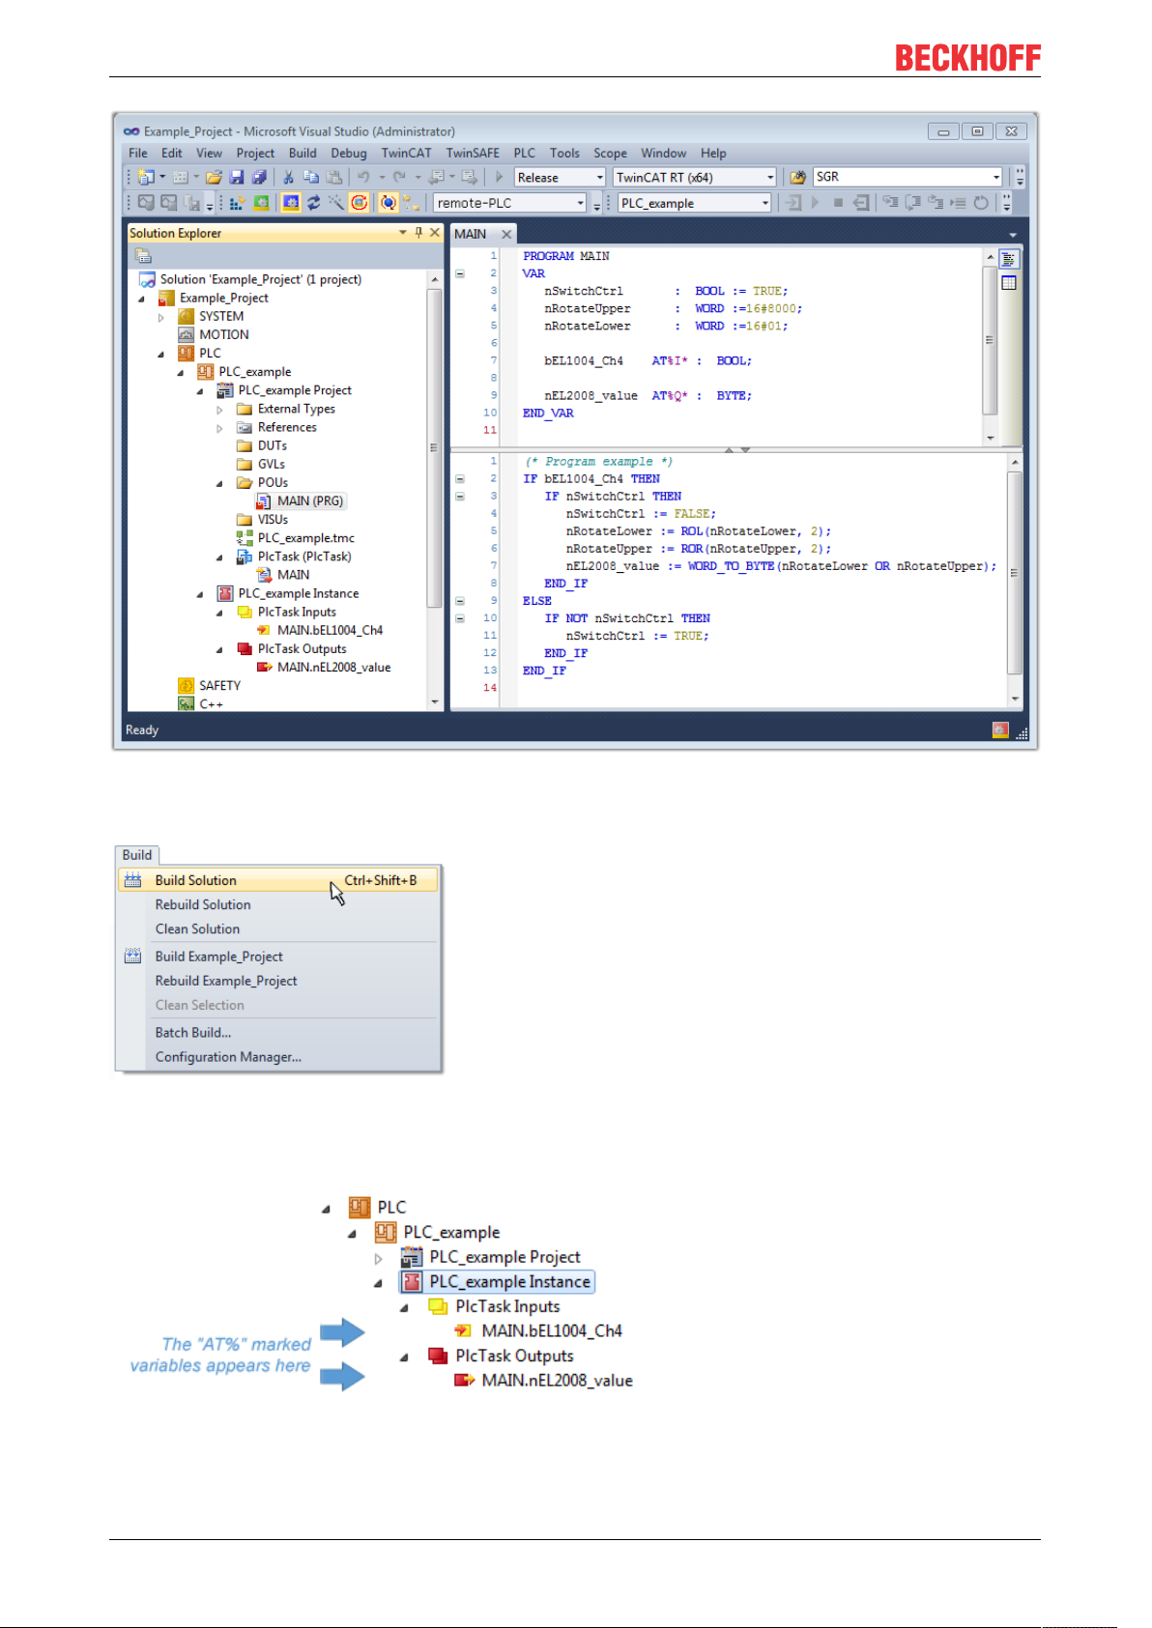This screenshot has height=1628, width=1152.
Task: Click the PLC Stop square icon
Action: pyautogui.click(x=838, y=203)
